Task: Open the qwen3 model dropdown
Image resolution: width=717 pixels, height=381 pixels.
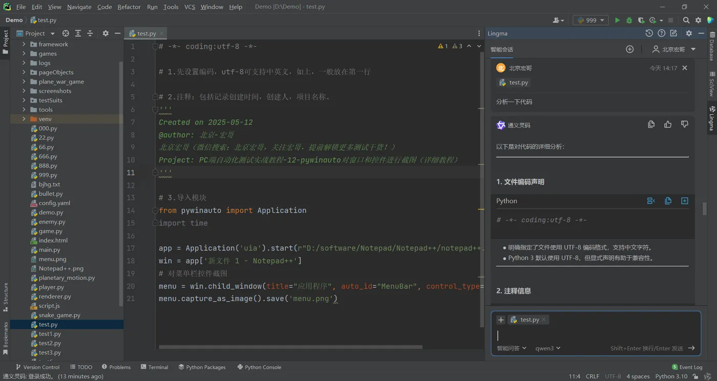Action: tap(548, 348)
